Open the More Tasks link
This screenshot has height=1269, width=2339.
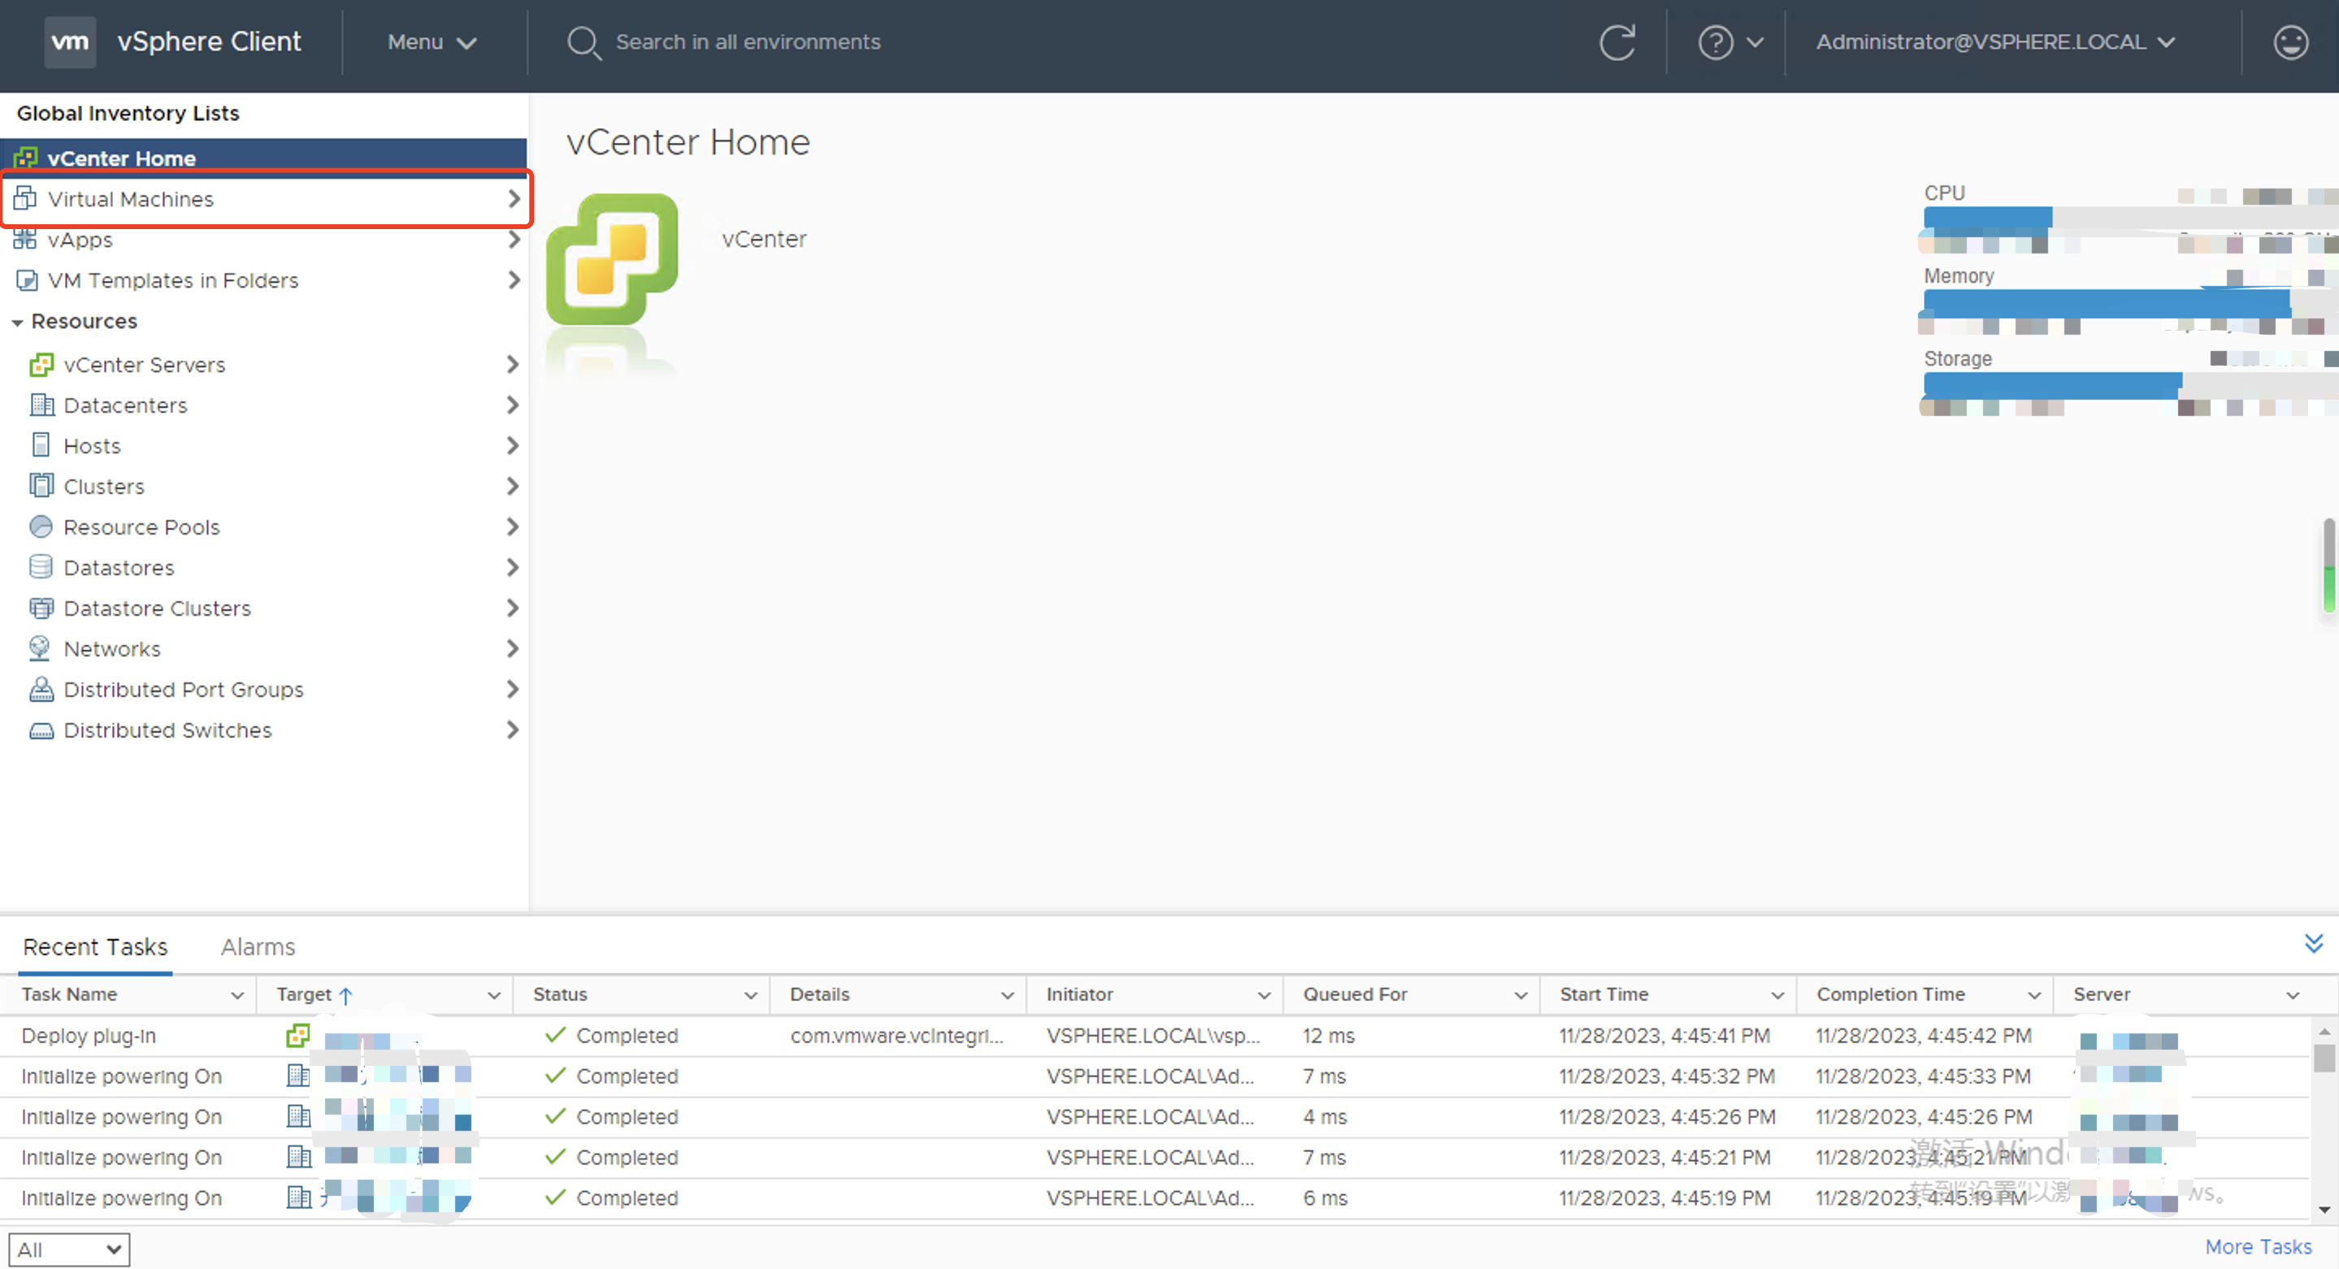click(2259, 1247)
